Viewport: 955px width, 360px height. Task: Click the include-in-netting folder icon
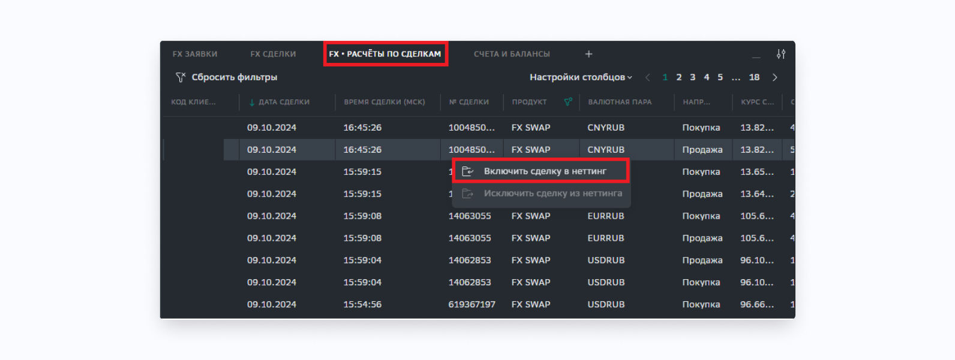point(468,171)
